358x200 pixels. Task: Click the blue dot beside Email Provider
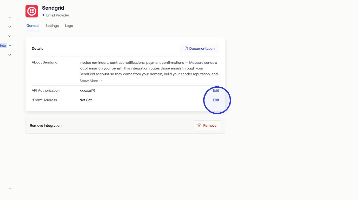click(43, 15)
